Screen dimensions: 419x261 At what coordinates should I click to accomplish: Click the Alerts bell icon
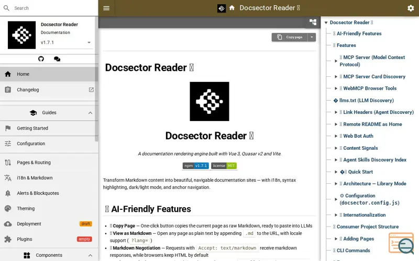tap(8, 193)
